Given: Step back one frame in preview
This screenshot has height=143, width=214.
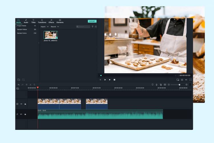Looking at the screenshot, I should click(100, 80).
